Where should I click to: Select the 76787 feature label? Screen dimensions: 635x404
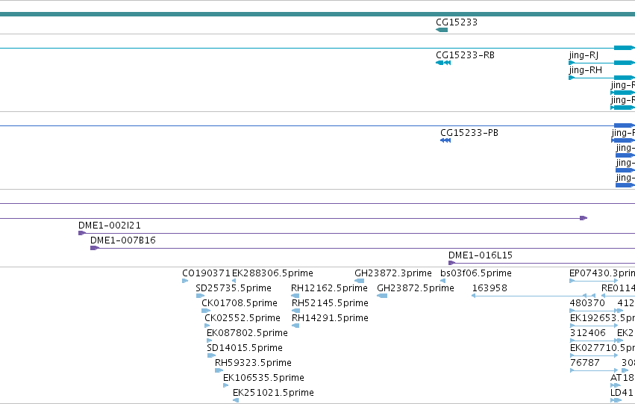585,363
